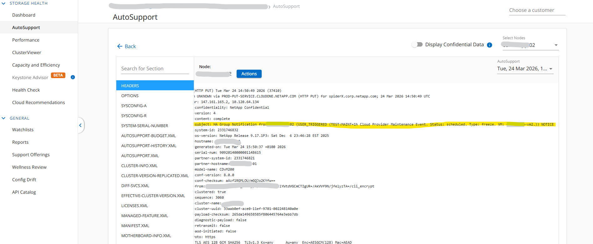Viewport: 593px width, 244px height.
Task: Click the model-name CDvM200 line
Action: (x=214, y=169)
